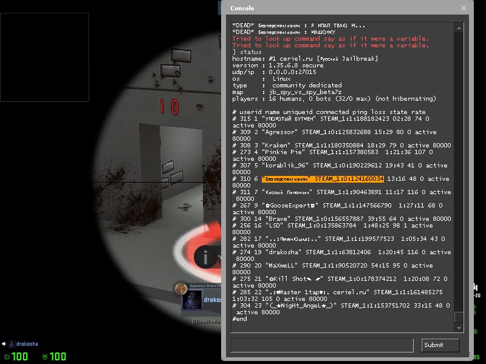Click the console scrollbar thumb

coord(459,317)
